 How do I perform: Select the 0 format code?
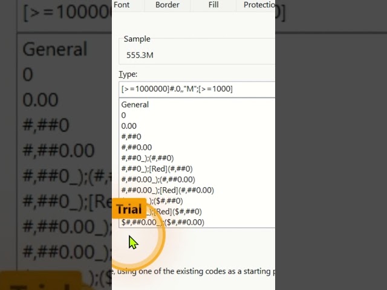pos(123,115)
